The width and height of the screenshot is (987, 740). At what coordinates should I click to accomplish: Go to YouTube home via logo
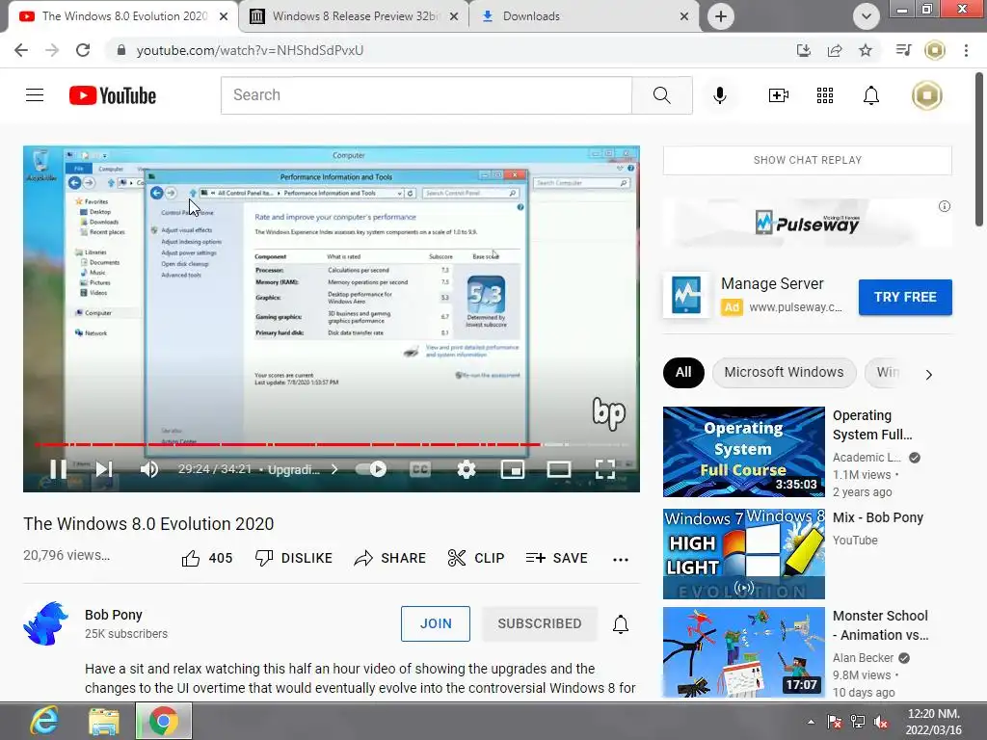(113, 95)
